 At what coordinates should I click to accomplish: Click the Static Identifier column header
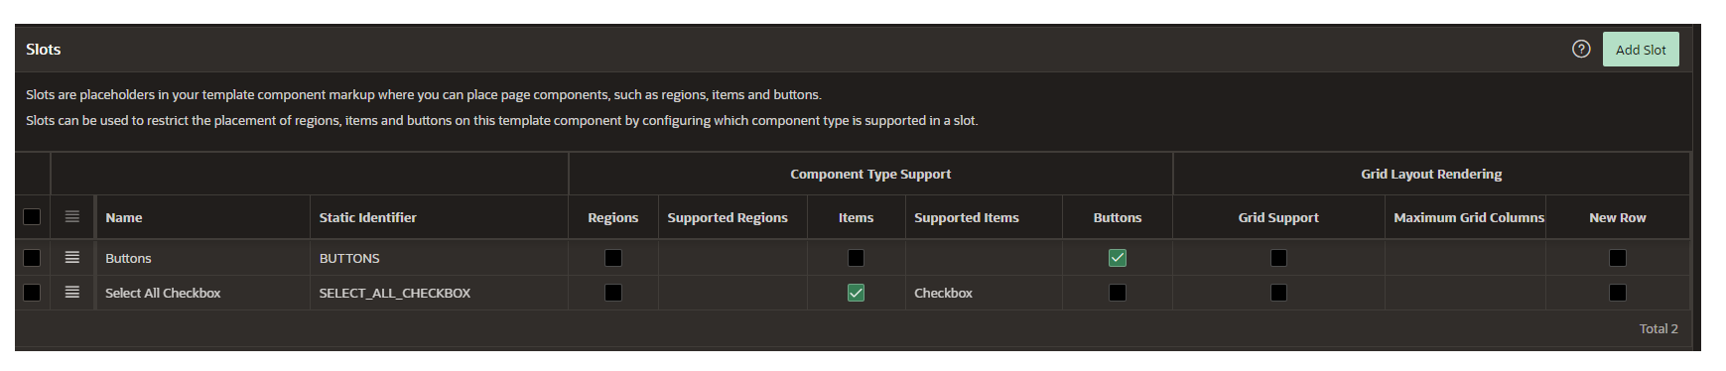[x=367, y=217]
